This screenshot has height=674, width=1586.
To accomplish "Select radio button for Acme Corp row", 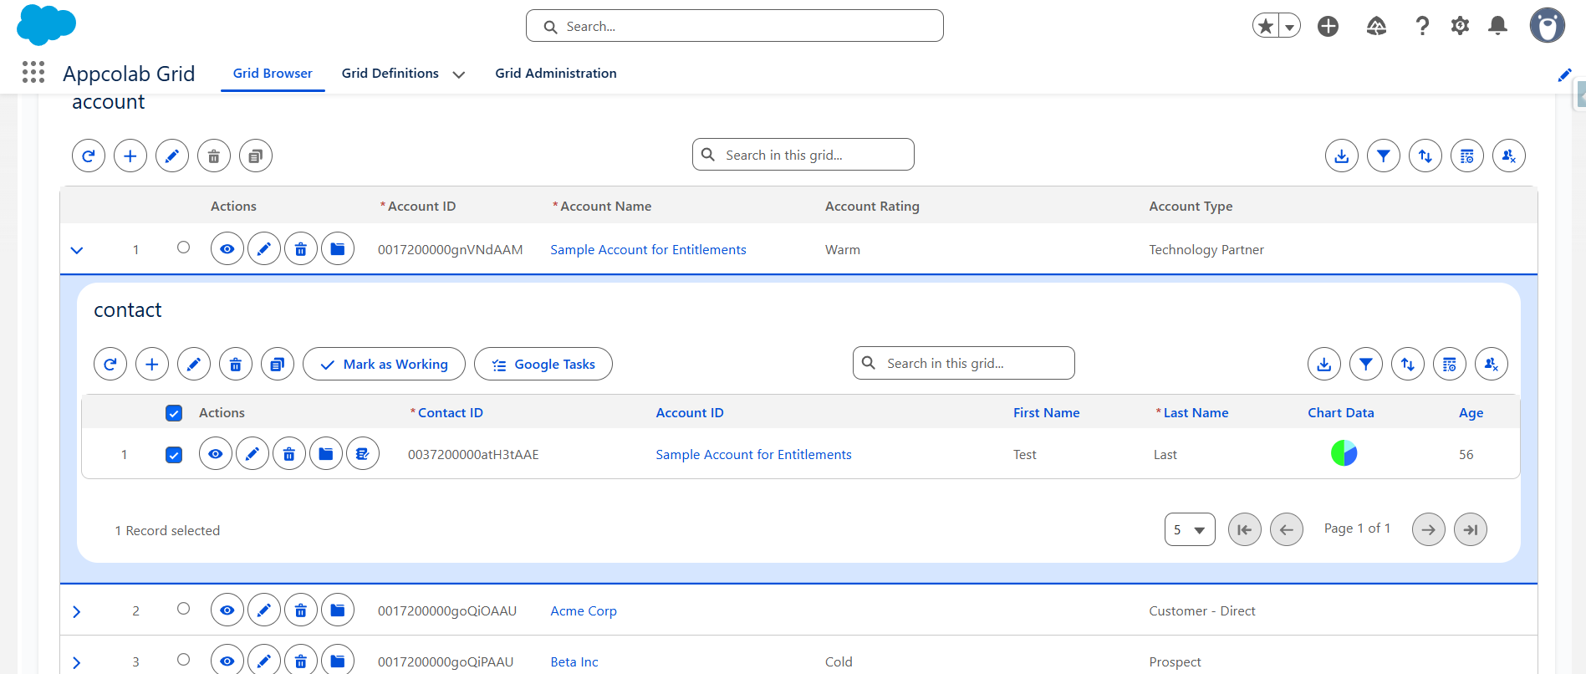I will pos(183,609).
